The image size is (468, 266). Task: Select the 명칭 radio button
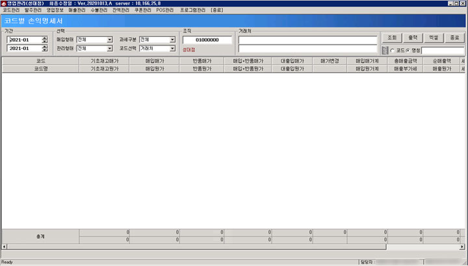408,51
